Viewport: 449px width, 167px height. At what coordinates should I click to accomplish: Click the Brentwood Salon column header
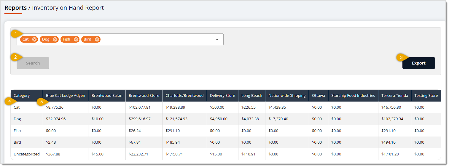tap(107, 96)
